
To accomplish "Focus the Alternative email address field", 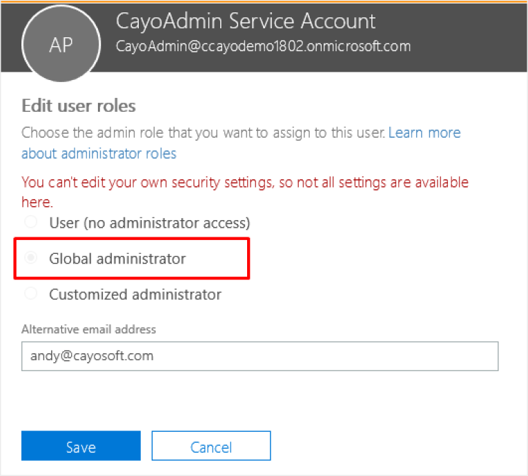I will click(260, 356).
